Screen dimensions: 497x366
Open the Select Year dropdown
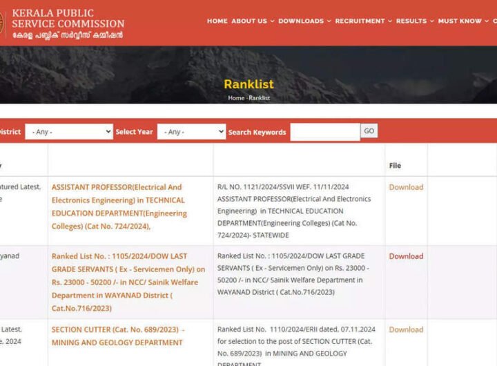tap(191, 132)
